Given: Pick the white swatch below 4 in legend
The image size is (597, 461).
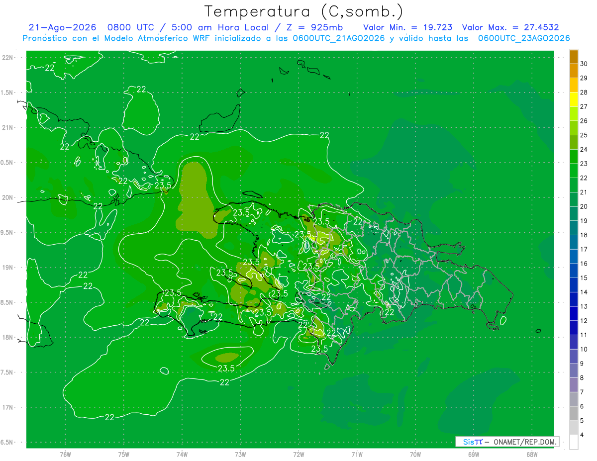Looking at the screenshot, I should pyautogui.click(x=574, y=442).
